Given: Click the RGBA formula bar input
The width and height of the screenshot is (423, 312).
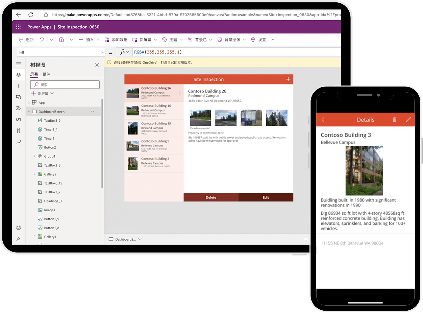Looking at the screenshot, I should point(237,52).
